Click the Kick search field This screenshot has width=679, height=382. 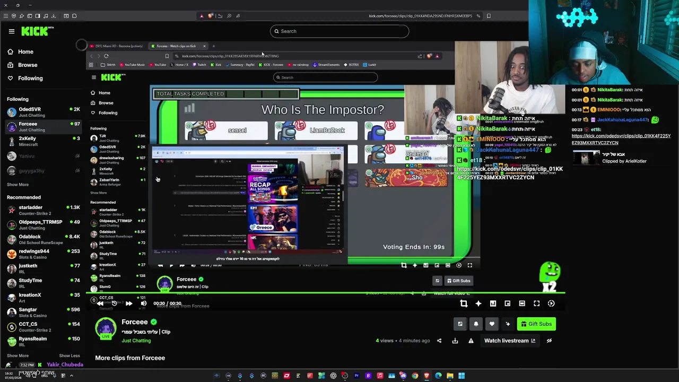pyautogui.click(x=339, y=31)
